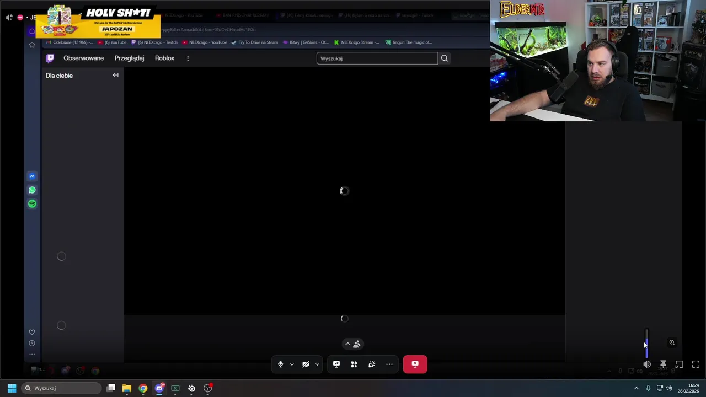Open browser sidebar favorites heart icon
The image size is (706, 397).
(x=32, y=332)
